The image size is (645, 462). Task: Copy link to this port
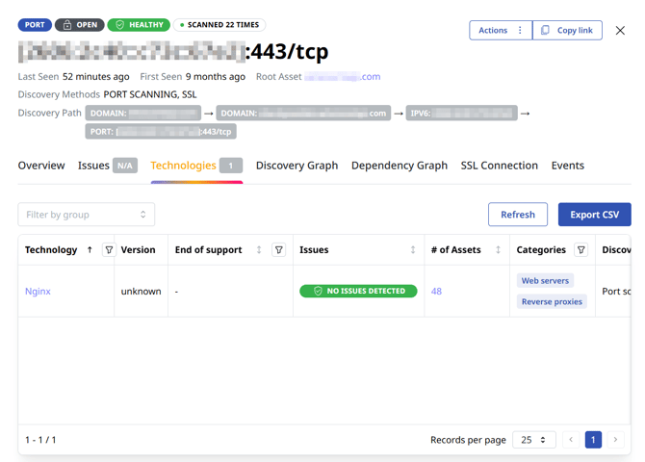tap(567, 31)
